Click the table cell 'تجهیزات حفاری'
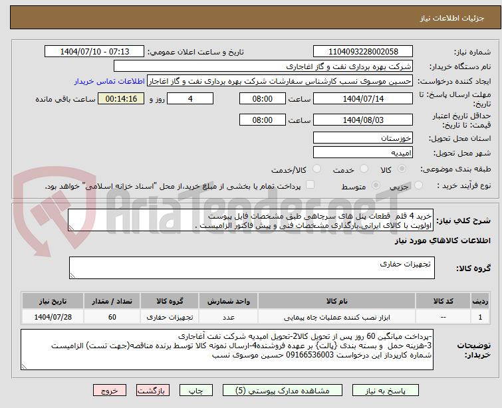 click(170, 317)
